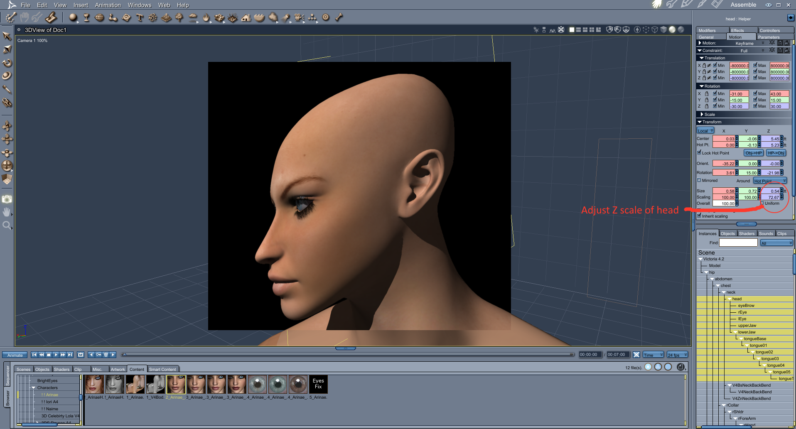
Task: Expand the Scale constraint section
Action: tap(702, 114)
